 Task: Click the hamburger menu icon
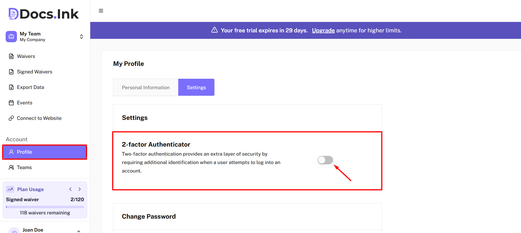click(101, 11)
